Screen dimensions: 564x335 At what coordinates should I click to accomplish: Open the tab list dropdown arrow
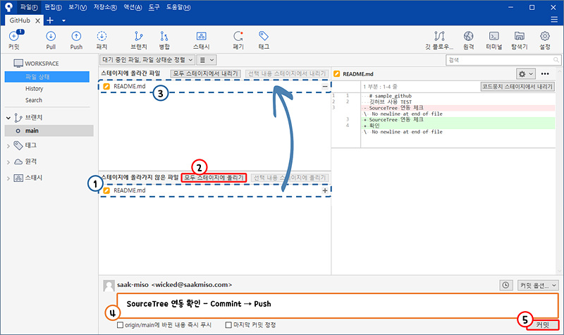click(63, 20)
